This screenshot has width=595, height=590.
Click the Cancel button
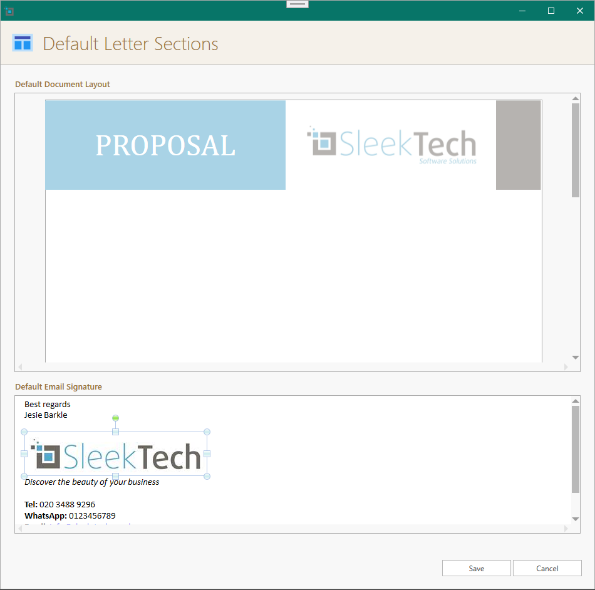pos(547,568)
